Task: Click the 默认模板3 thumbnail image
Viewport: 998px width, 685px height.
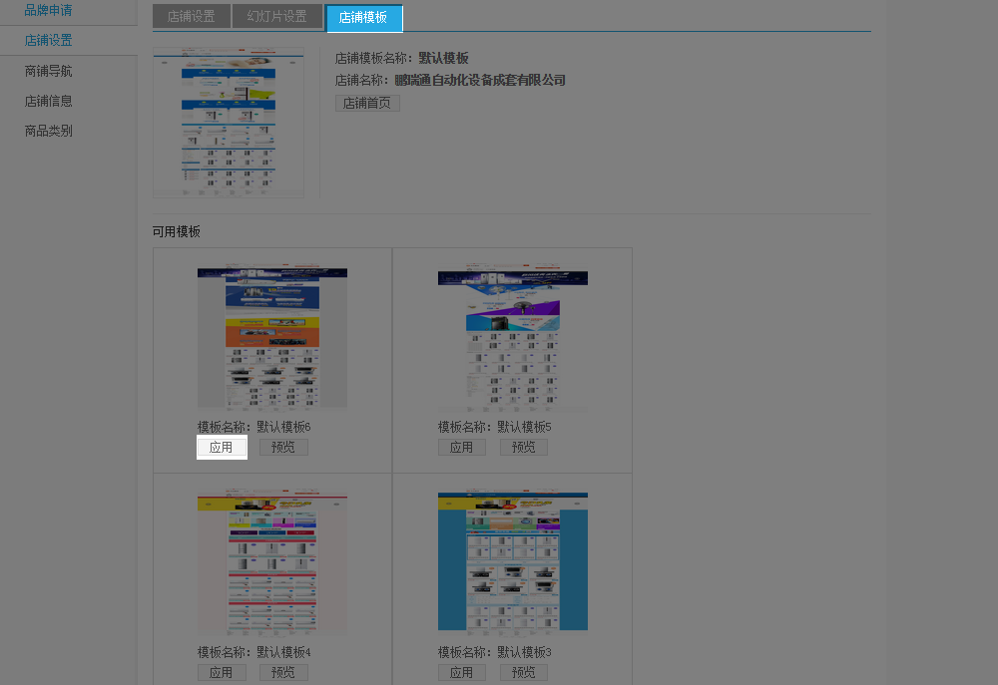Action: click(x=513, y=561)
